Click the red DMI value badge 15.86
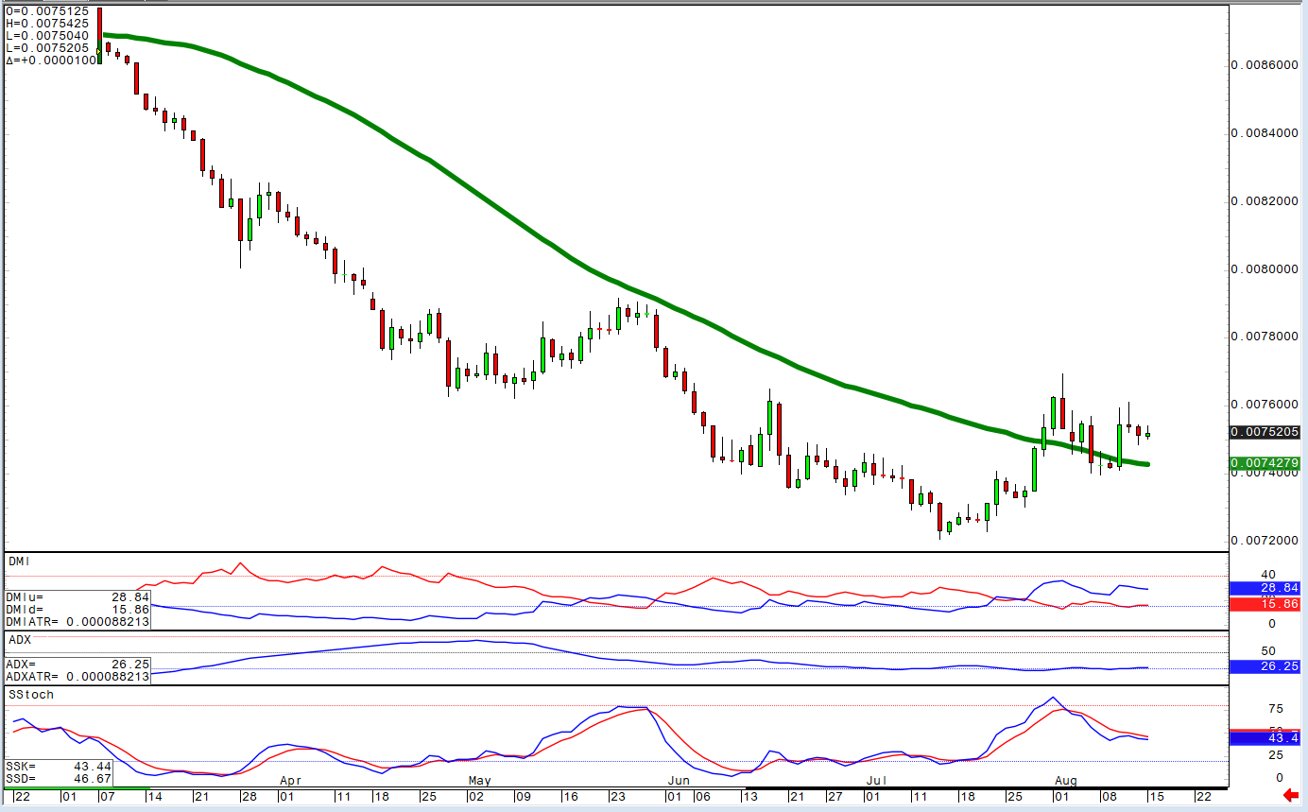The width and height of the screenshot is (1308, 812). tap(1266, 603)
